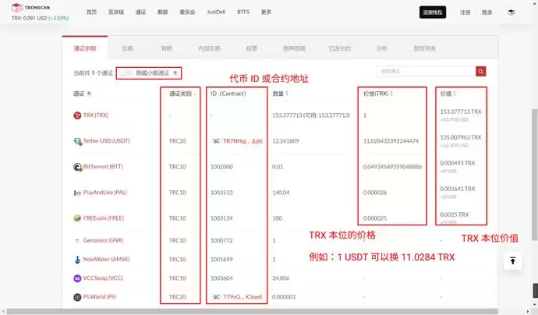The height and width of the screenshot is (315, 538).
Task: Click the 注册 link
Action: tap(465, 12)
